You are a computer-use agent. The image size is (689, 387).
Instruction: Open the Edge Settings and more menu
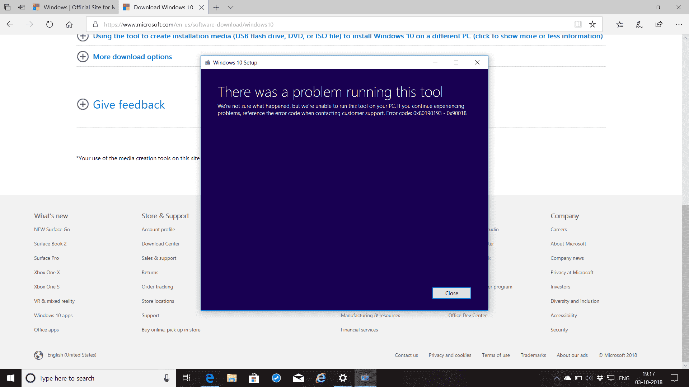click(x=679, y=24)
